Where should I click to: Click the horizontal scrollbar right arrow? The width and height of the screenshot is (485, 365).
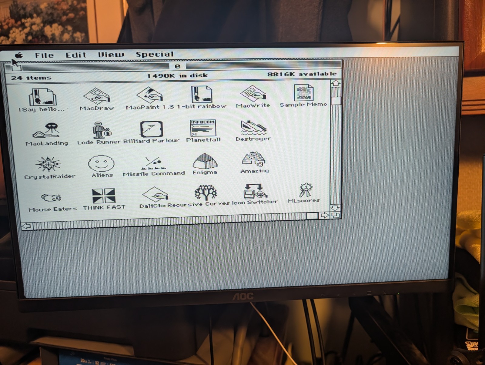pos(324,216)
